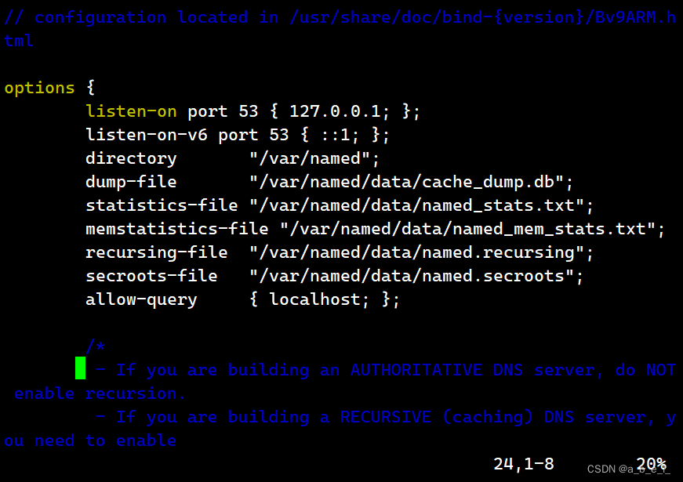Place cursor on "recursing-file" directive
This screenshot has width=683, height=482.
coord(157,252)
